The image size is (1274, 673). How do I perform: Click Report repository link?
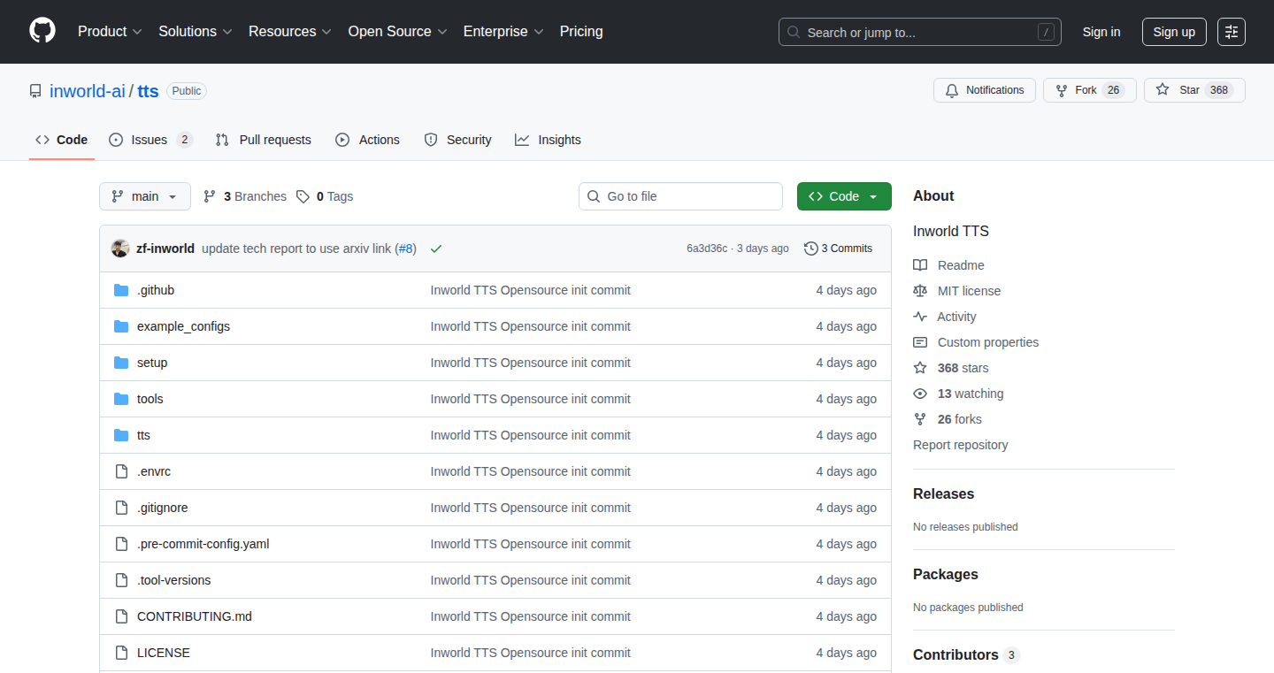[x=960, y=445]
